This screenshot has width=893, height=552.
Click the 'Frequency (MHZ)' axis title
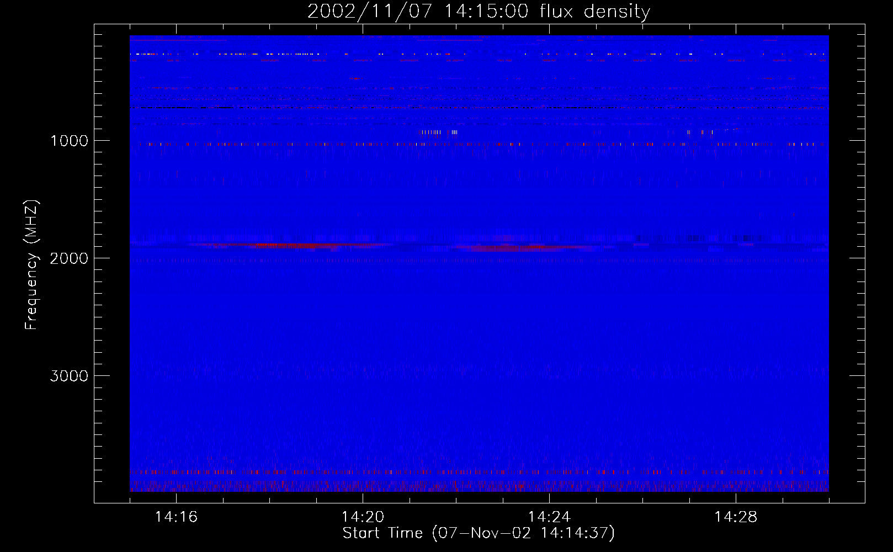[31, 265]
